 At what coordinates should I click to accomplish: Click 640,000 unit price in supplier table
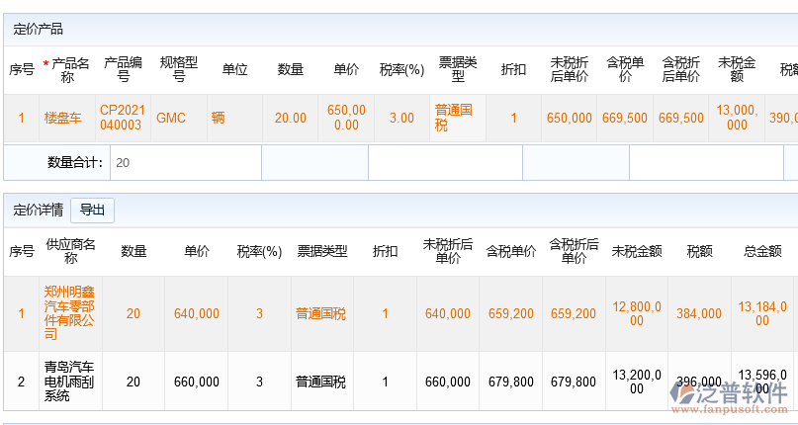197,313
